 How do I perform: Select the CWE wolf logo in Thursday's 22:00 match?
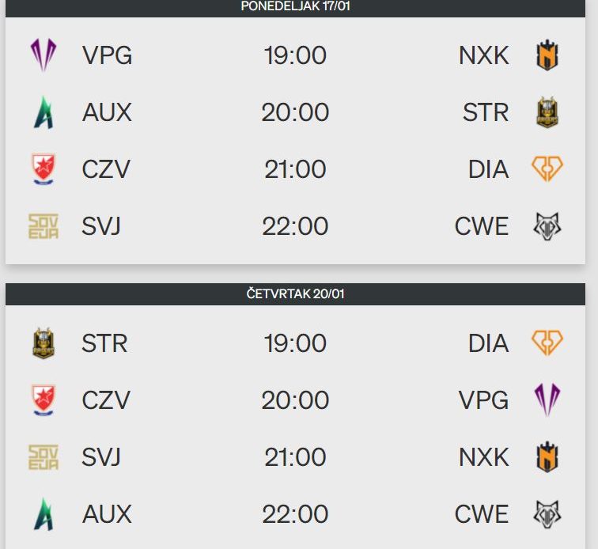(x=547, y=514)
